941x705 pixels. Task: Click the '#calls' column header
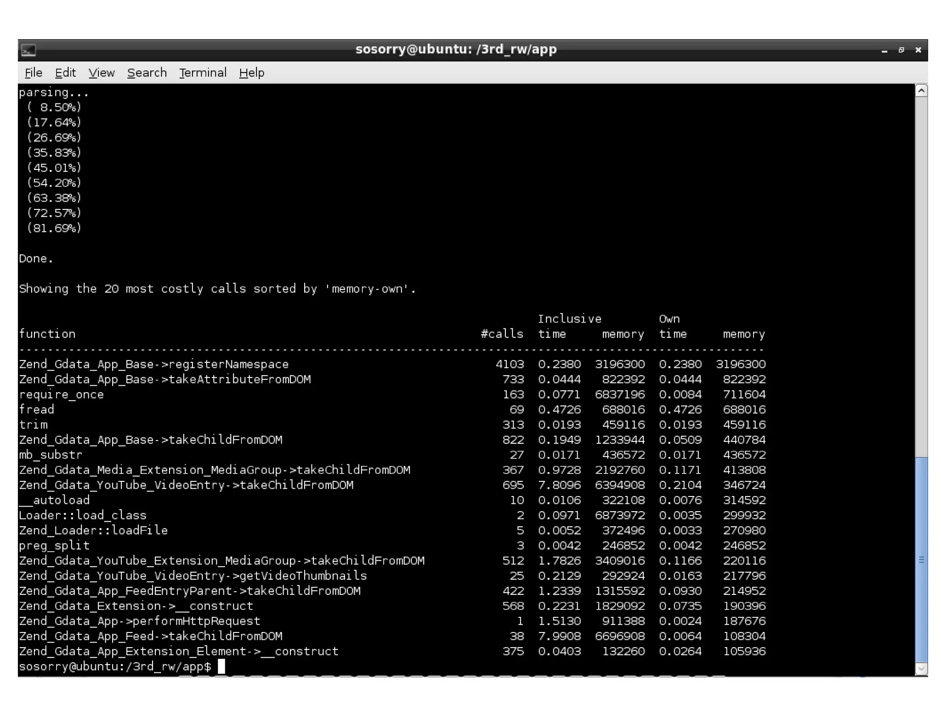pos(502,334)
